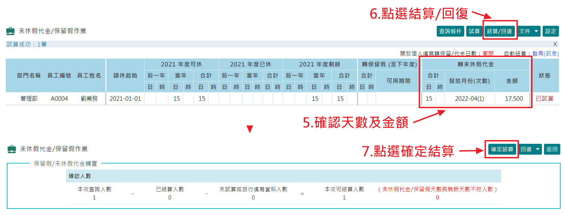This screenshot has height=215, width=565.
Task: Click the 確定結算 button
Action: click(502, 149)
